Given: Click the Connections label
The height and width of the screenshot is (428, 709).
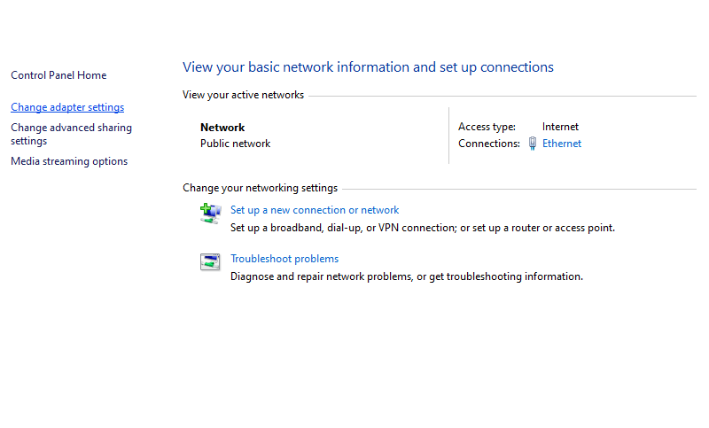Looking at the screenshot, I should [x=489, y=144].
